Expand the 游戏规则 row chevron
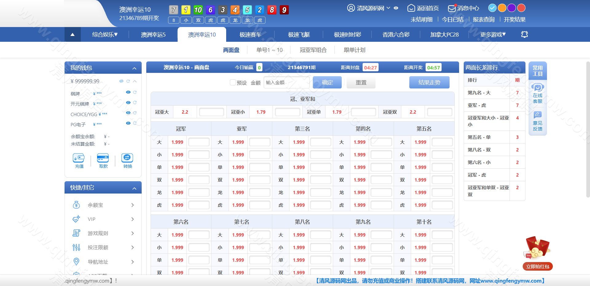Viewport: 590px width, 286px height. (132, 233)
